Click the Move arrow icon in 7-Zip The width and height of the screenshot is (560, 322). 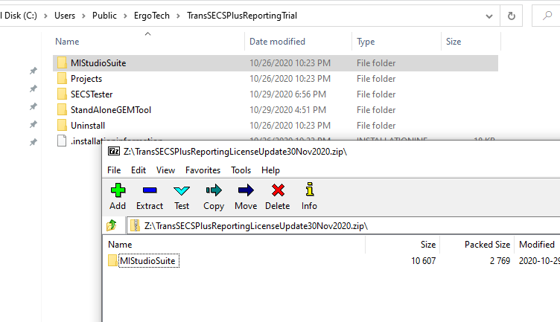(246, 190)
